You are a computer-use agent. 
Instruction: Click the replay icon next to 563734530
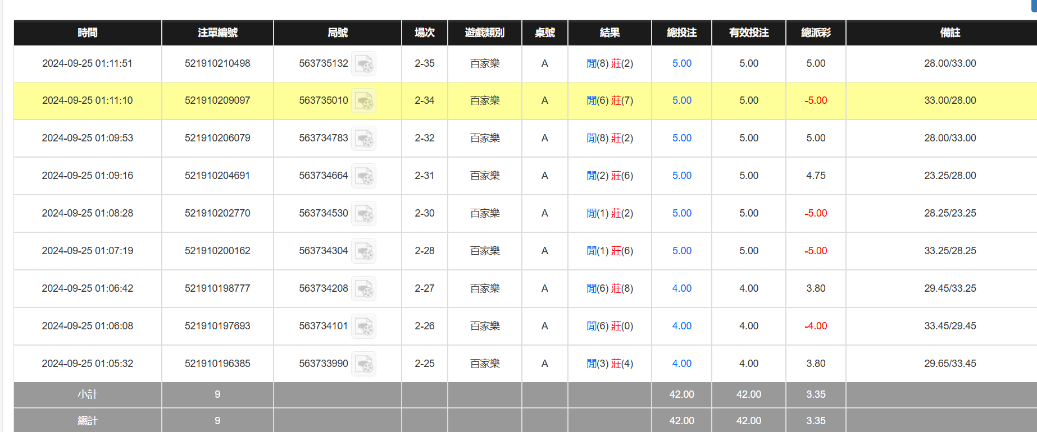[363, 214]
